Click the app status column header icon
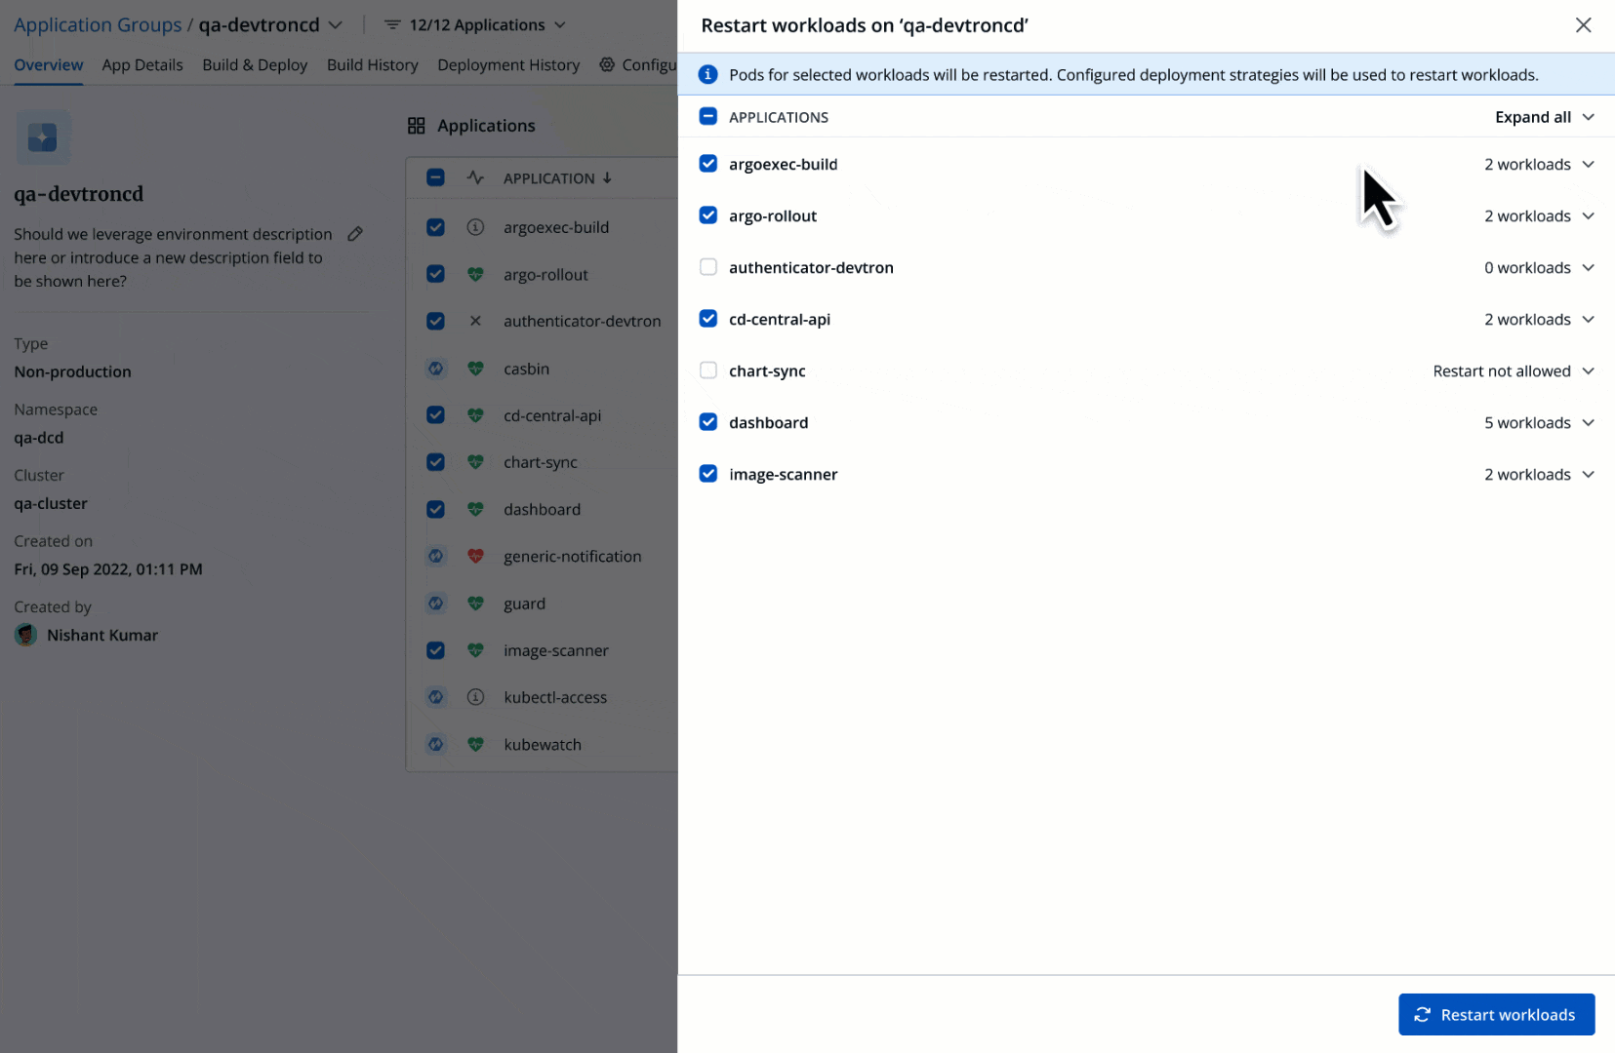Viewport: 1615px width, 1053px height. pyautogui.click(x=475, y=178)
